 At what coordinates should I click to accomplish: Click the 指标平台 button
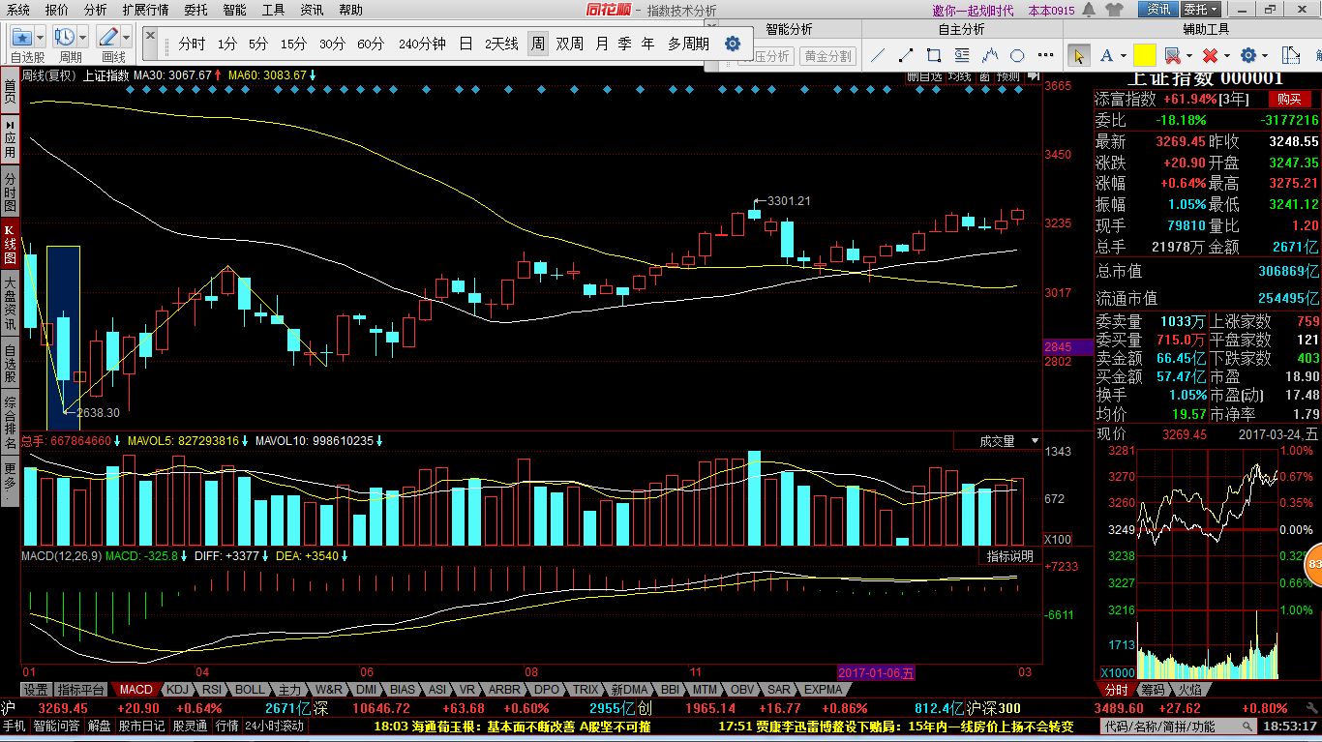point(81,690)
